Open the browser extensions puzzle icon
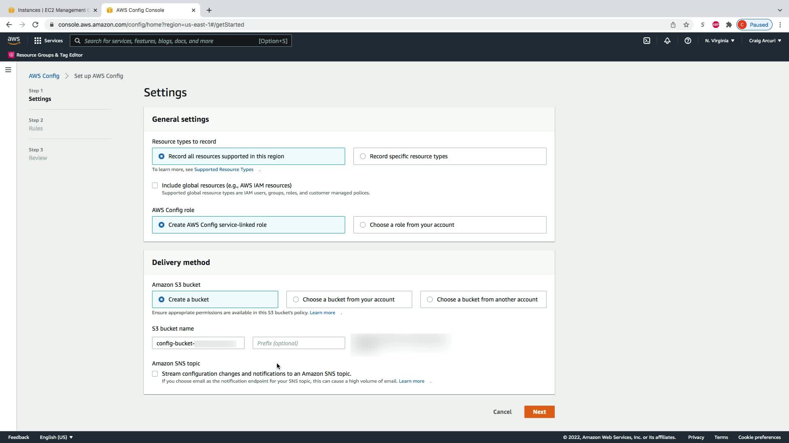This screenshot has width=789, height=443. (729, 25)
